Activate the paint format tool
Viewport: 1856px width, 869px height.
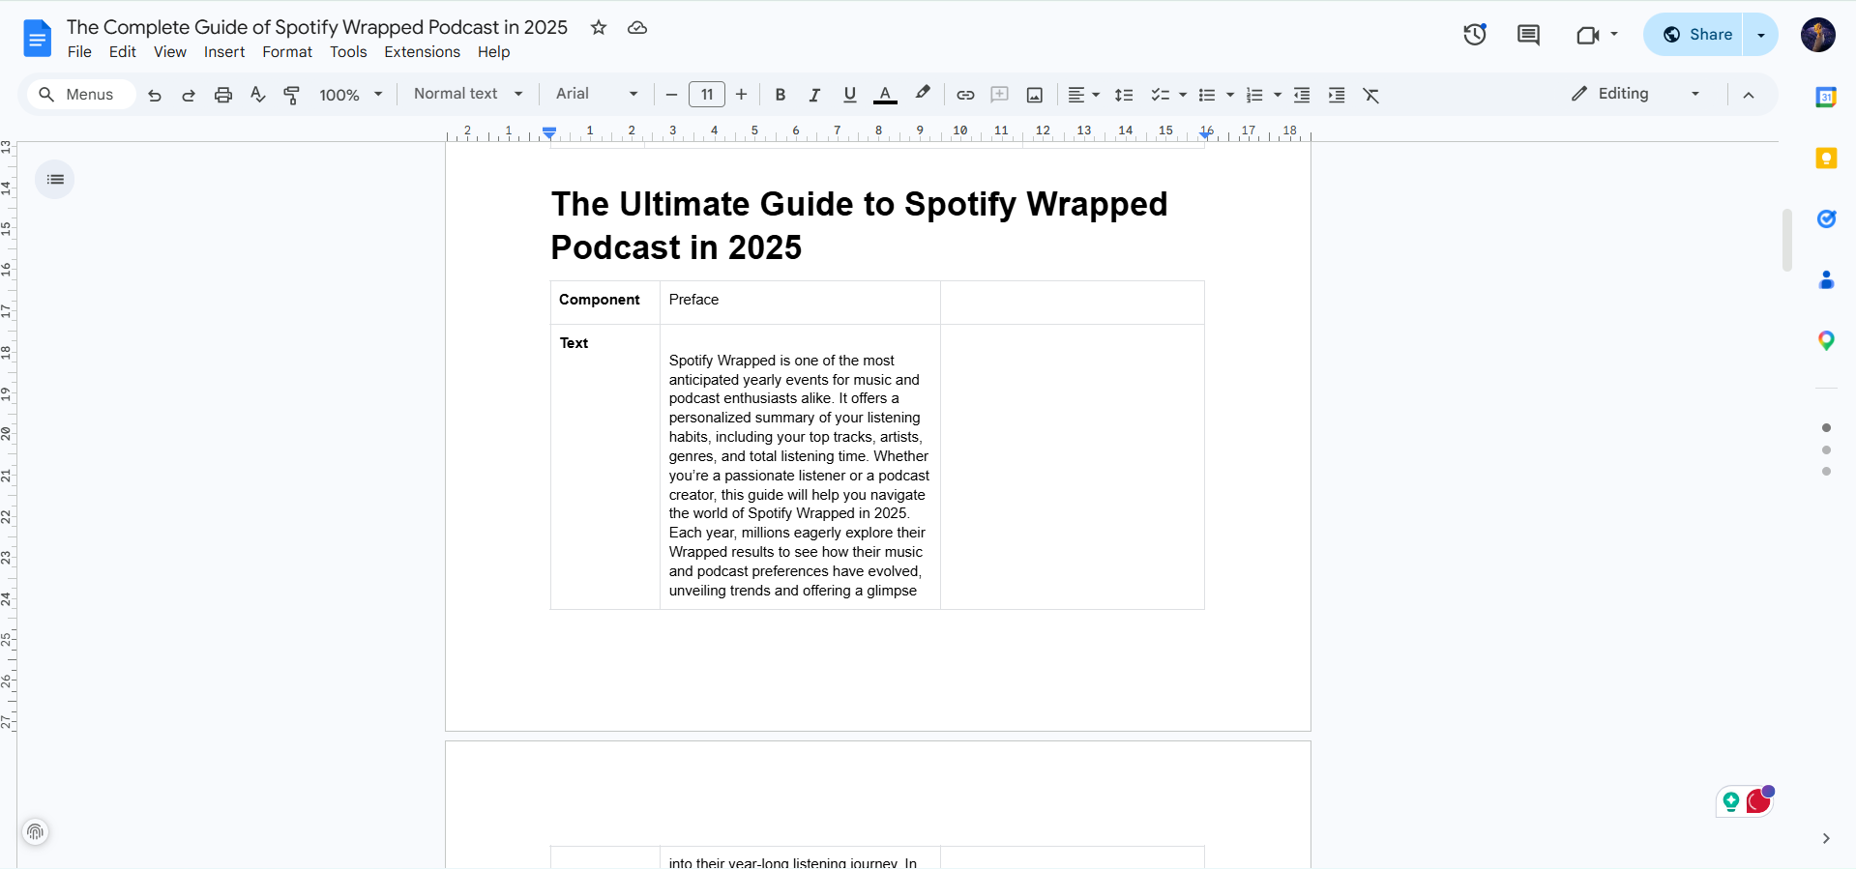(291, 95)
